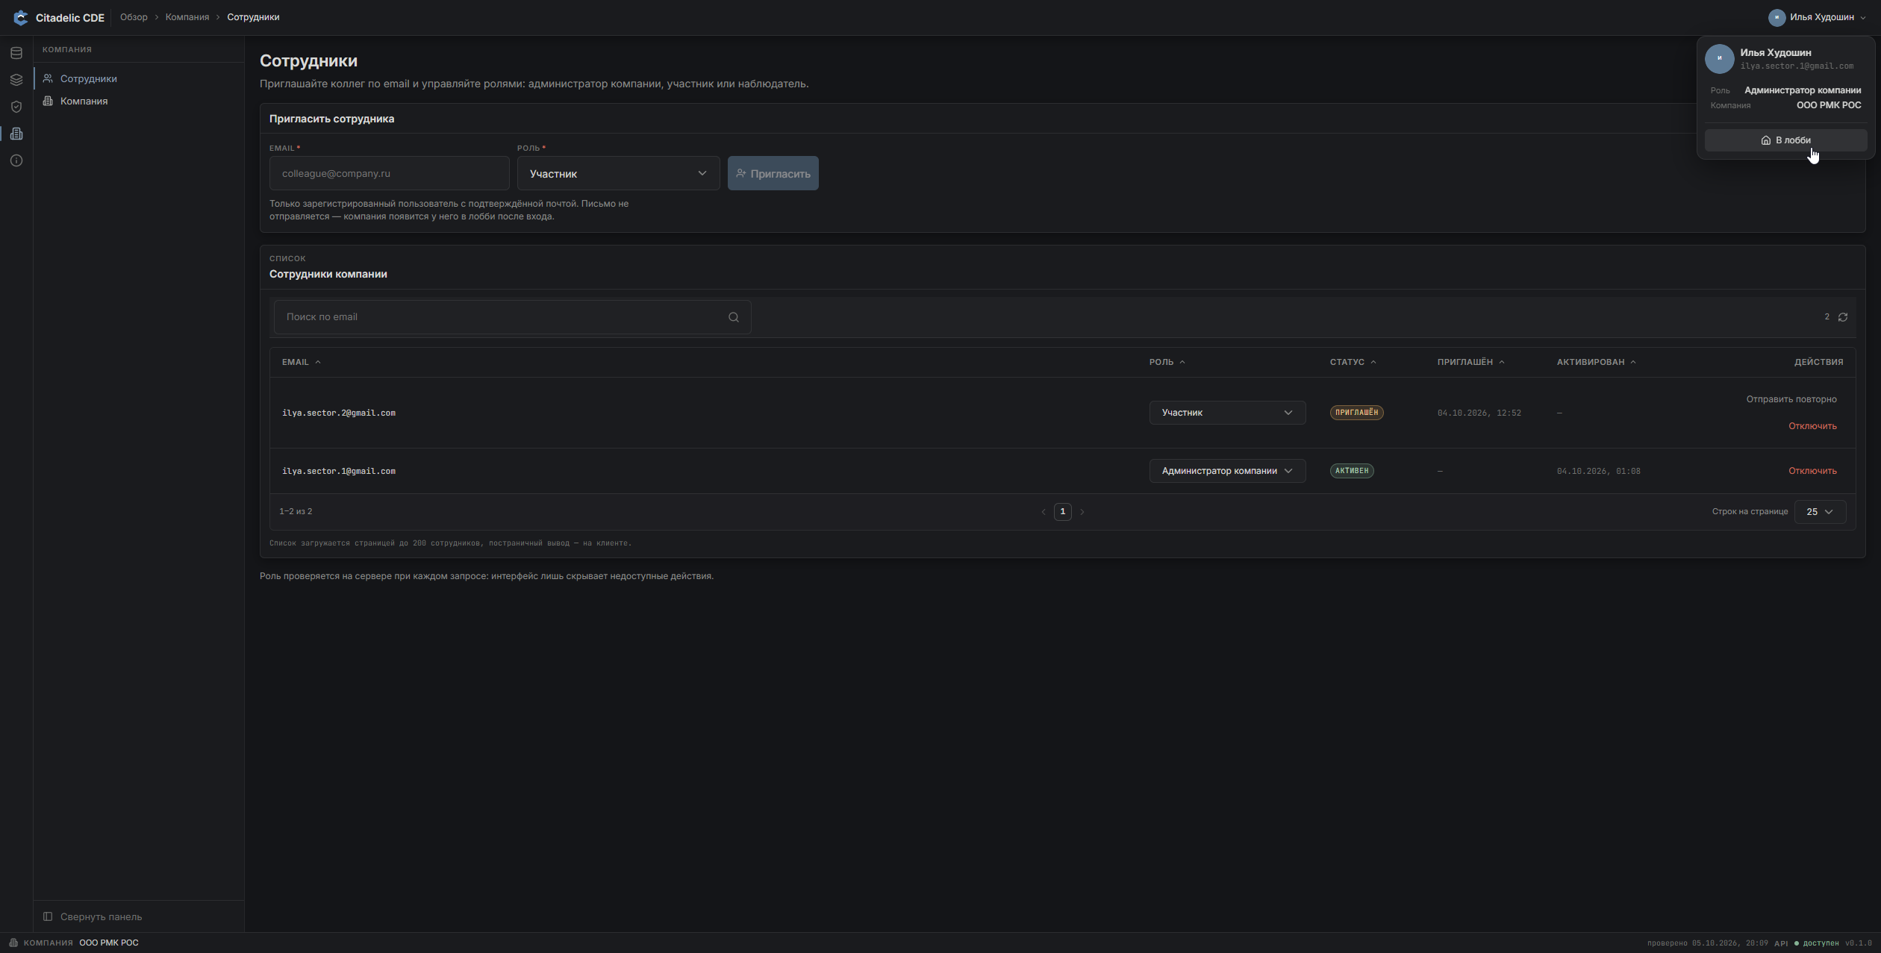The image size is (1881, 953).
Task: Go to Обзор breadcrumb
Action: pyautogui.click(x=134, y=17)
